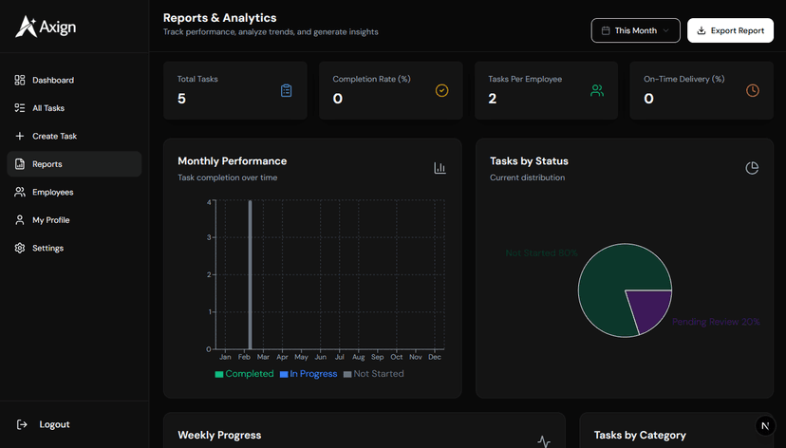Viewport: 786px width, 448px height.
Task: Go to All Tasks in sidebar
Action: (x=47, y=108)
